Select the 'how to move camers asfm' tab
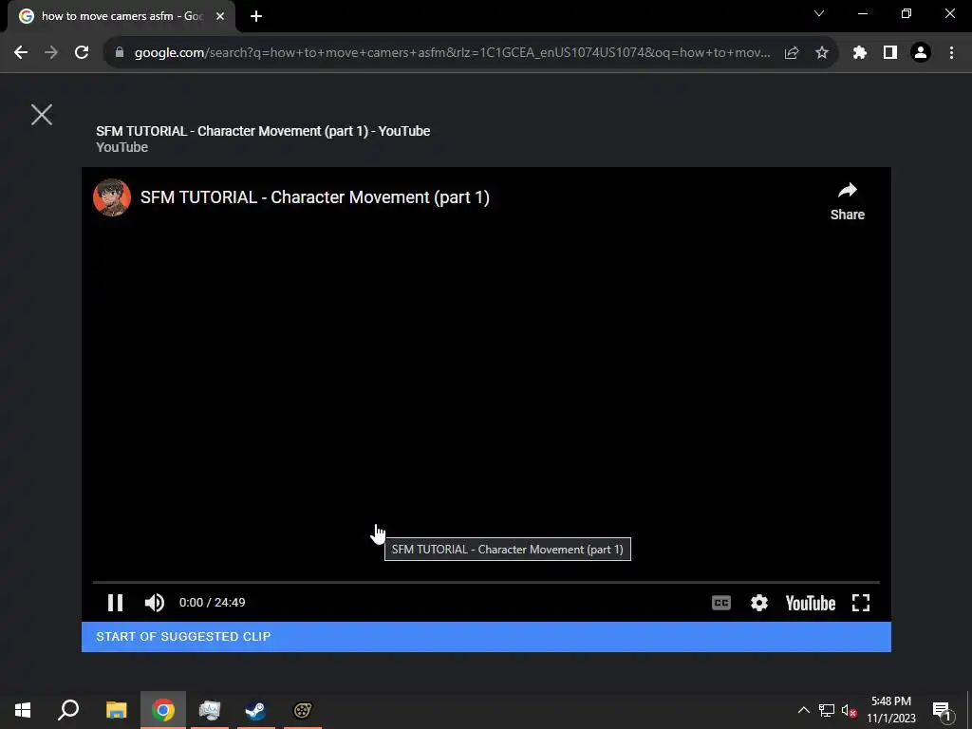The width and height of the screenshot is (972, 729). (x=121, y=16)
